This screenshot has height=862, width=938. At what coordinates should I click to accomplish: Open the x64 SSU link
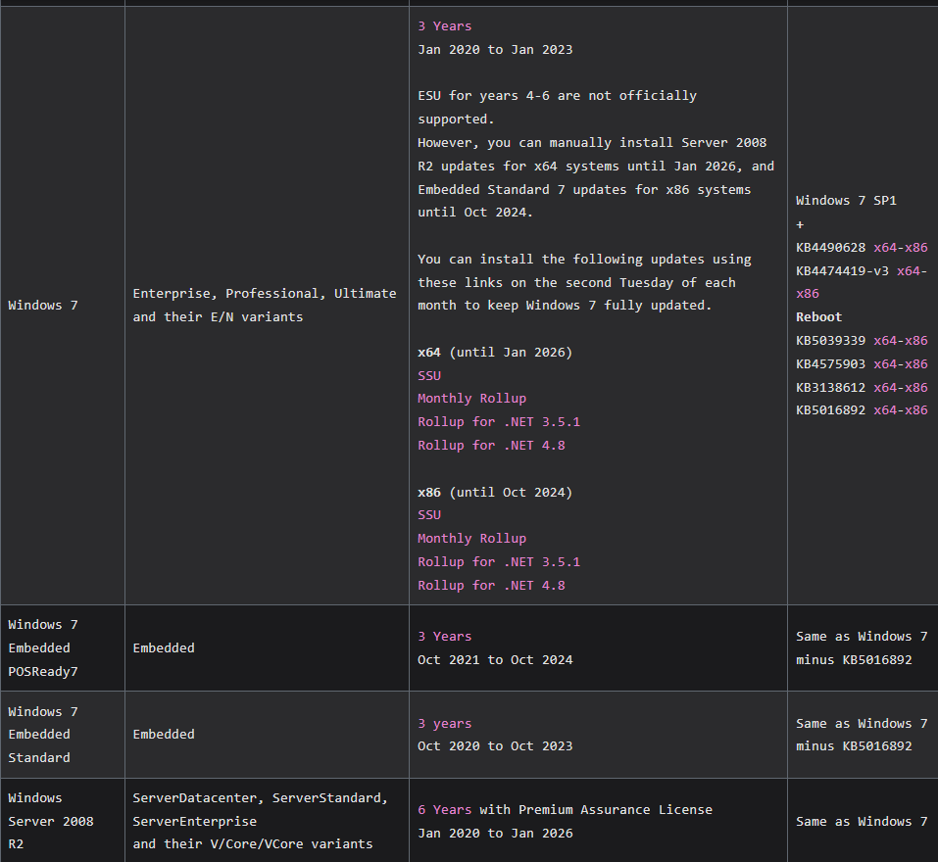coord(429,375)
